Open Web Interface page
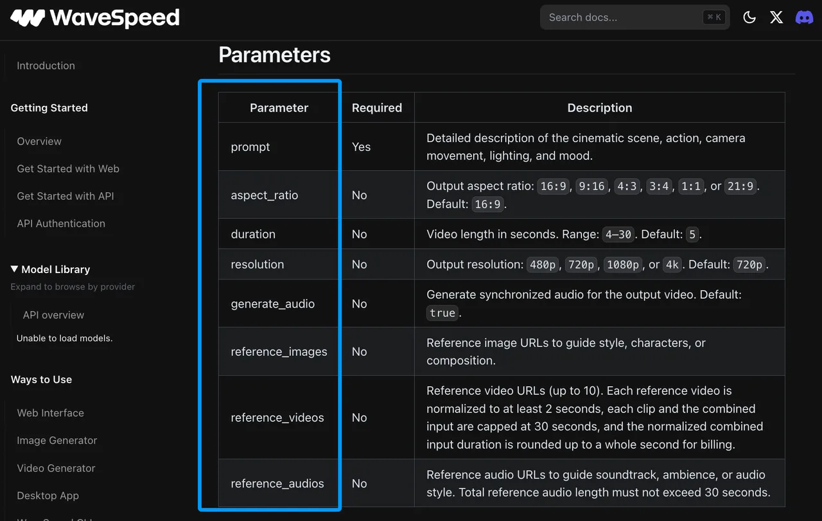Viewport: 822px width, 521px height. [50, 413]
